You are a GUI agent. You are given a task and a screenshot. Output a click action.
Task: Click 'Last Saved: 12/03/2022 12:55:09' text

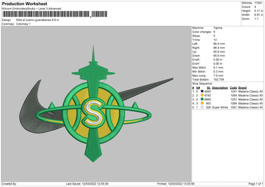87,184
